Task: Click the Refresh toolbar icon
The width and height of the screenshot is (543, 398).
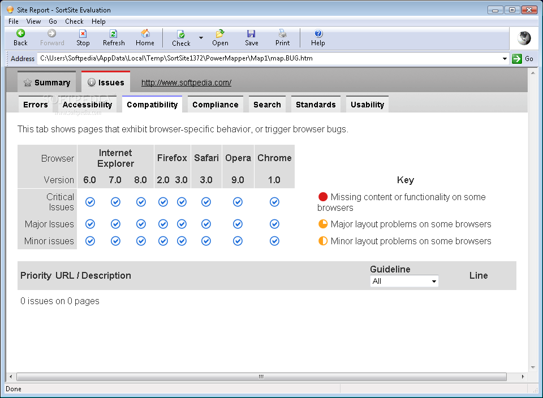Action: [x=114, y=34]
